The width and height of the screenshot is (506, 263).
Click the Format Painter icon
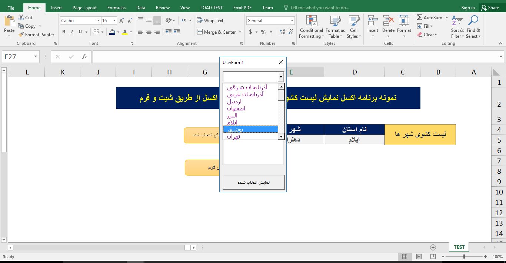pos(21,35)
